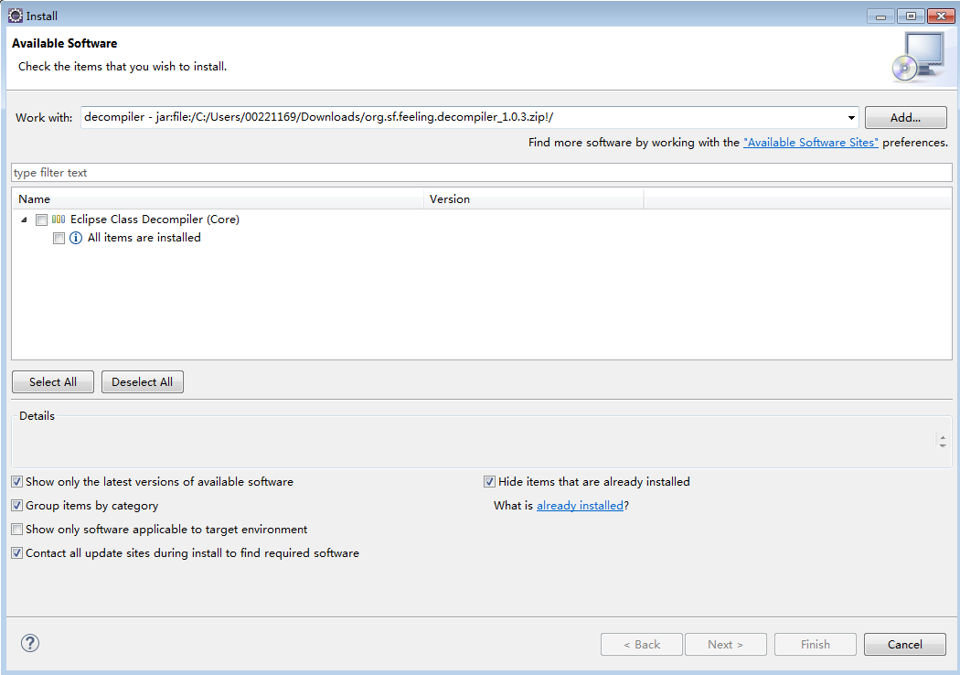Select the All items are installed row text
960x675 pixels.
click(x=144, y=238)
